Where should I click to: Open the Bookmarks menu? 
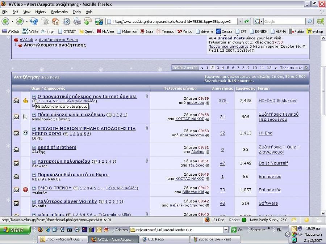click(59, 12)
